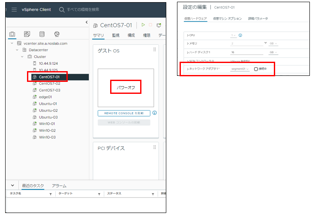The height and width of the screenshot is (216, 315).
Task: Switch to 最近のタスク tab
Action: click(x=33, y=186)
